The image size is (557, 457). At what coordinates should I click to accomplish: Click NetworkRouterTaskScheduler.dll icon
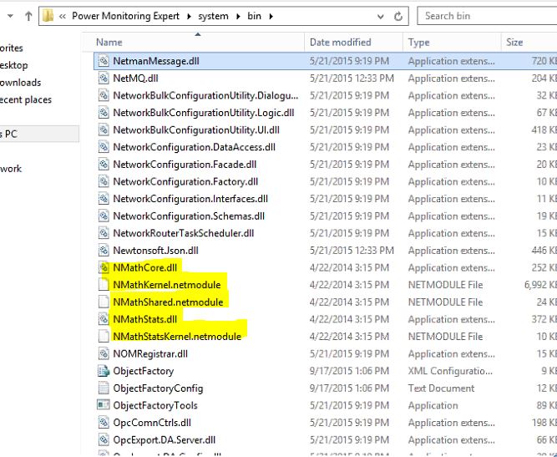click(104, 233)
